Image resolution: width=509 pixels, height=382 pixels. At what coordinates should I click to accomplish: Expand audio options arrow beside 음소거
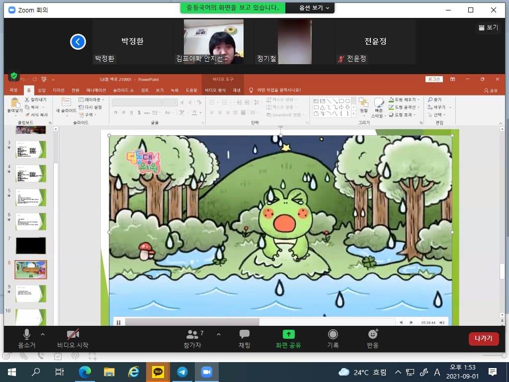tap(43, 334)
